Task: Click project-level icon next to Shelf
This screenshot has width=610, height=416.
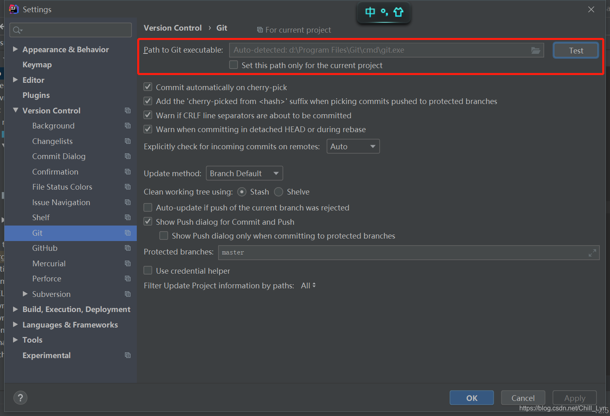Action: coord(128,217)
